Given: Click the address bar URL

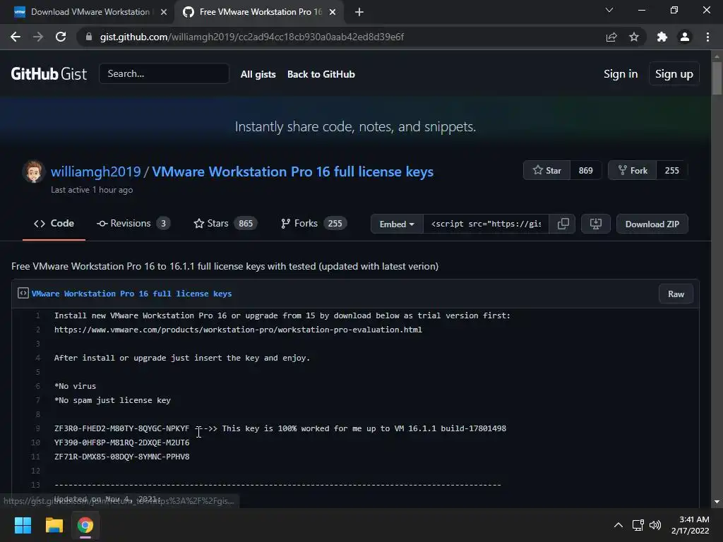Looking at the screenshot, I should pos(252,37).
